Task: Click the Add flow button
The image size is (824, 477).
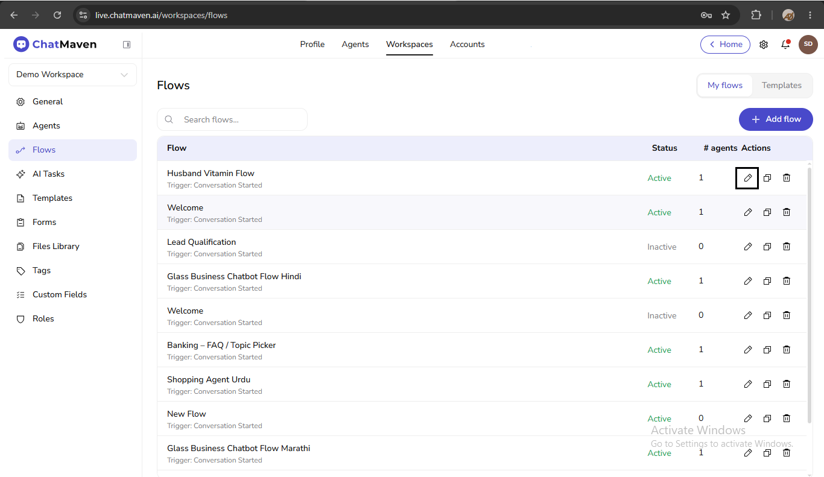Action: point(776,119)
